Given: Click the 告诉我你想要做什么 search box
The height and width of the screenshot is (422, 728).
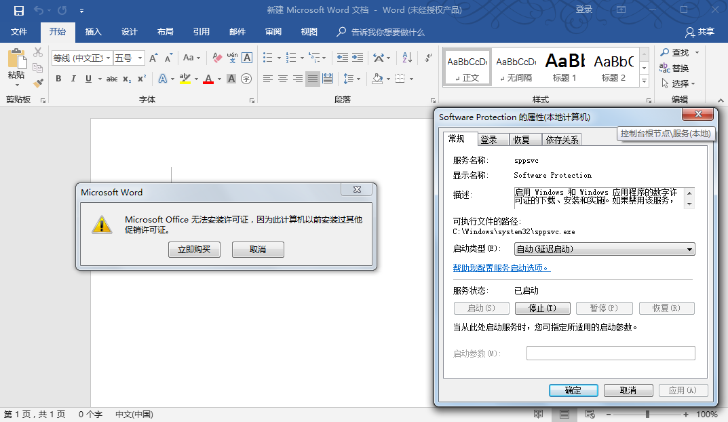Looking at the screenshot, I should (x=381, y=32).
